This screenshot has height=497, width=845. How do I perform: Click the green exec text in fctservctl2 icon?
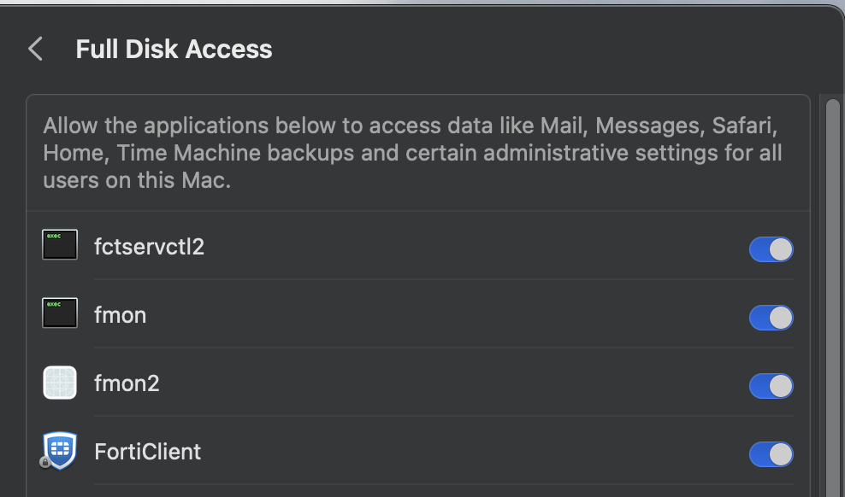[x=54, y=237]
